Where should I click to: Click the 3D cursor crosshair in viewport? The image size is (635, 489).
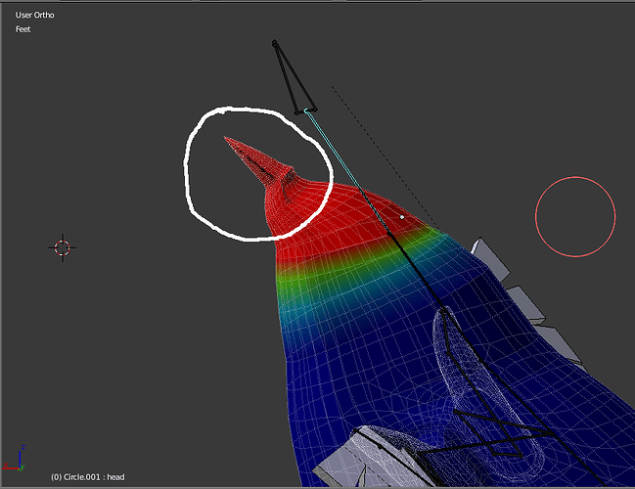pos(63,247)
